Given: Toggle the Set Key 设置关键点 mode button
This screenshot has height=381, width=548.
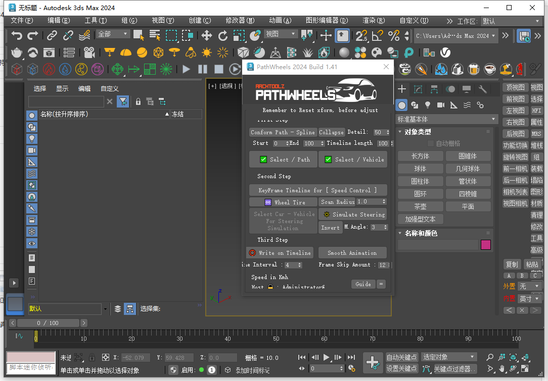Looking at the screenshot, I should (x=402, y=368).
